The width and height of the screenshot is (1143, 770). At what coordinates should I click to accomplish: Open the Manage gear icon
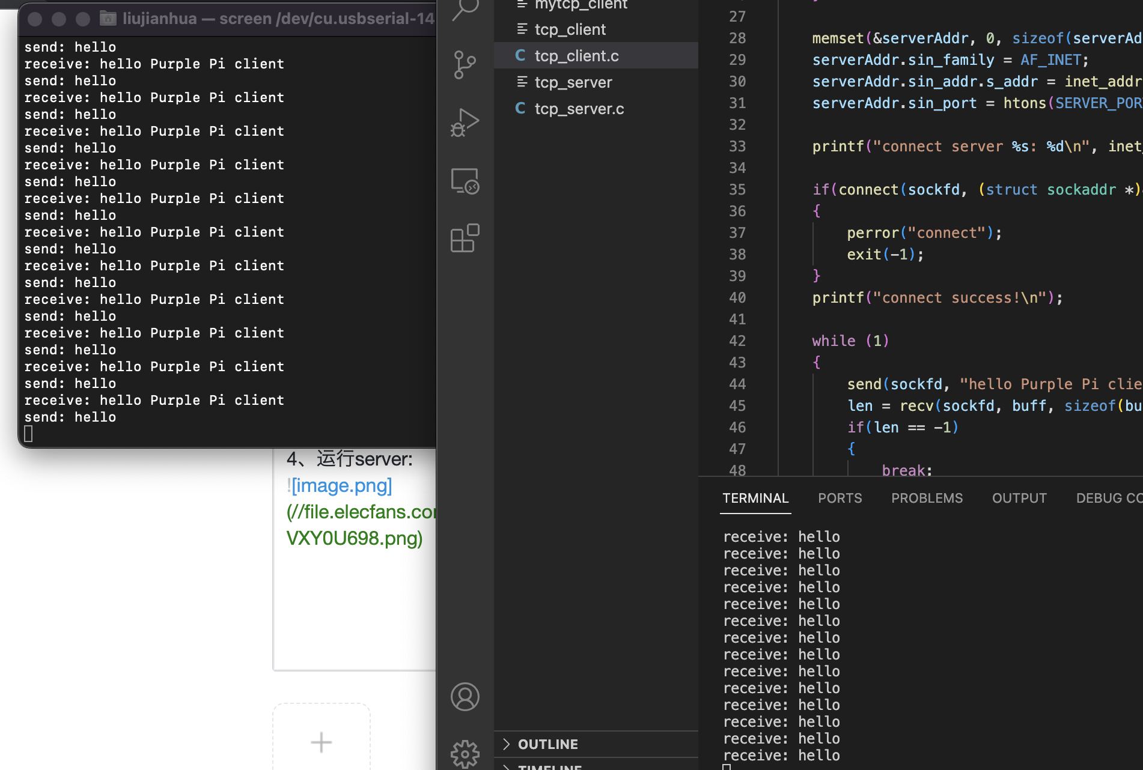point(465,754)
